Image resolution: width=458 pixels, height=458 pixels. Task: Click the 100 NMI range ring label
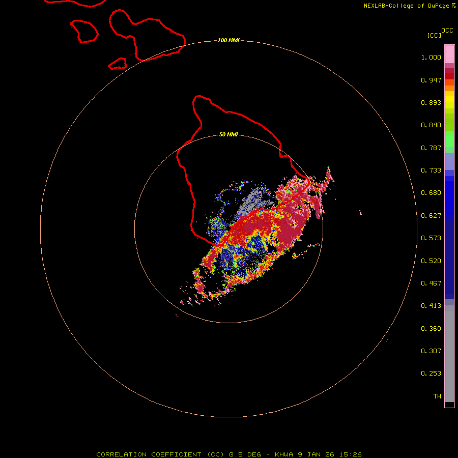pos(228,40)
